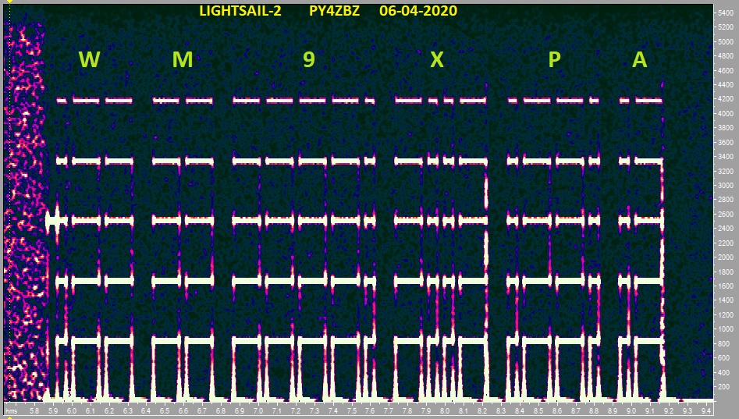
Task: Click the 3400 label on frequency axis
Action: coord(725,157)
